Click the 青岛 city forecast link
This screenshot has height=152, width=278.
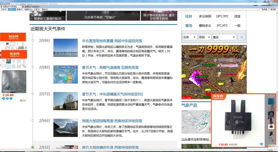(x=189, y=26)
